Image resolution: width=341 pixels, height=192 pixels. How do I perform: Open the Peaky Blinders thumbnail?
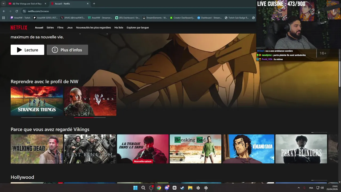[x=301, y=149]
